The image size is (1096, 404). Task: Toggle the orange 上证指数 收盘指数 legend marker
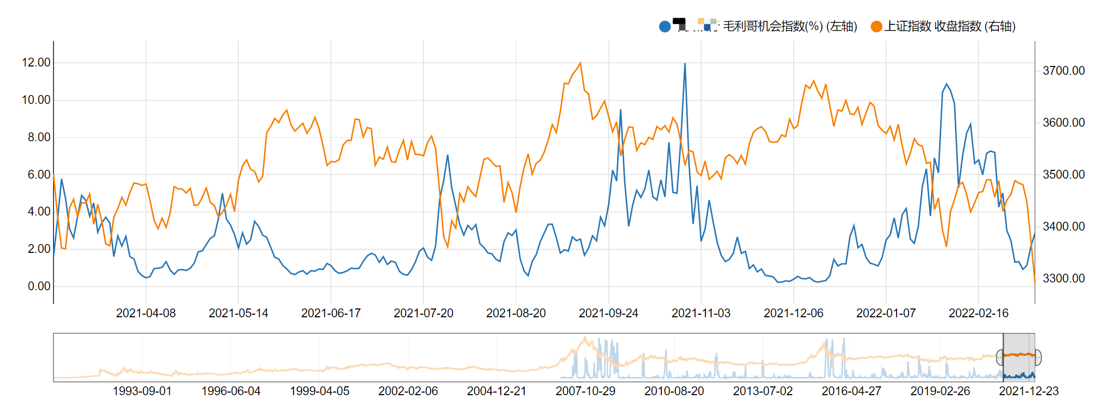[x=876, y=26]
